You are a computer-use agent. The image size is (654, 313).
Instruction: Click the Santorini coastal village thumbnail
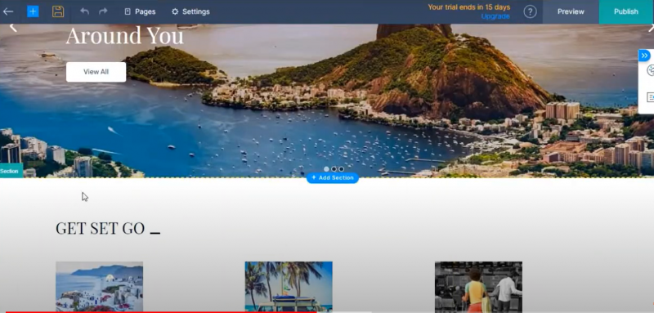click(99, 286)
